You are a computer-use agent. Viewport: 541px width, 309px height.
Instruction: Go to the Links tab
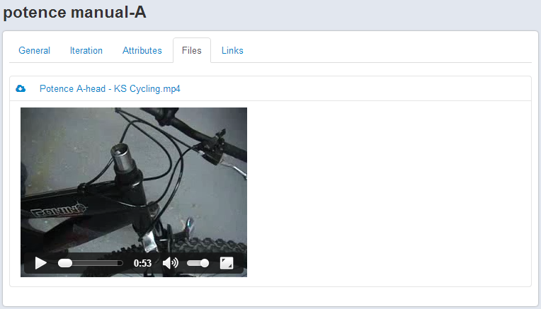[x=232, y=50]
